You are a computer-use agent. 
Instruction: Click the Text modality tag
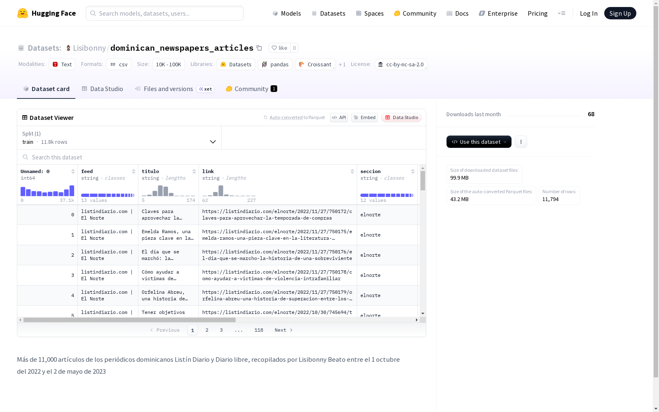62,64
